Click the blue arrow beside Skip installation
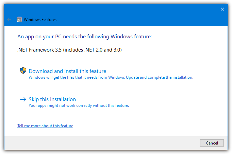 (x=23, y=99)
